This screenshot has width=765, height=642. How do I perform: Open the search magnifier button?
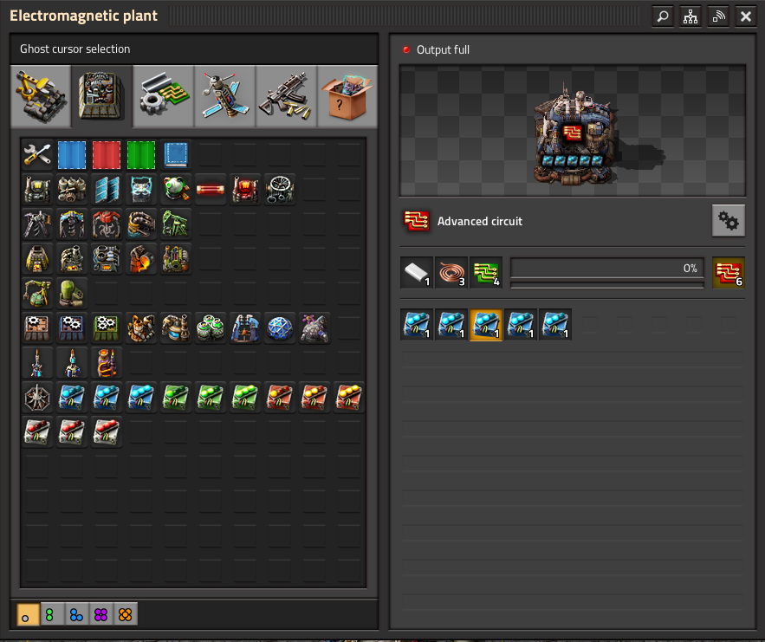click(663, 16)
